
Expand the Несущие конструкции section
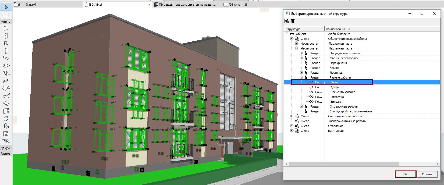301,53
